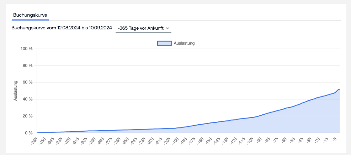Click the dropdown chevron arrow
The width and height of the screenshot is (351, 155).
167,28
